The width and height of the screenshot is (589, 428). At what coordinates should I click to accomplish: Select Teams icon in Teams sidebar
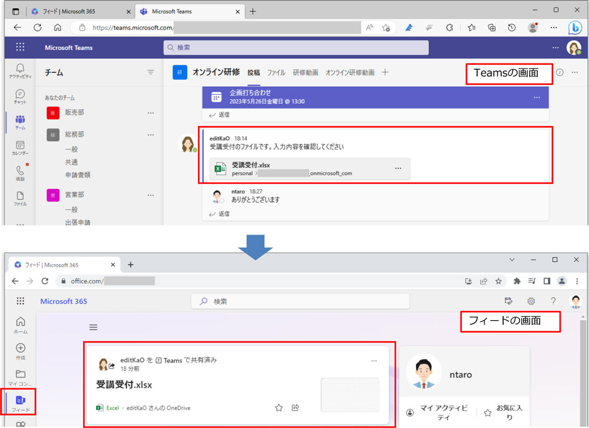click(20, 122)
